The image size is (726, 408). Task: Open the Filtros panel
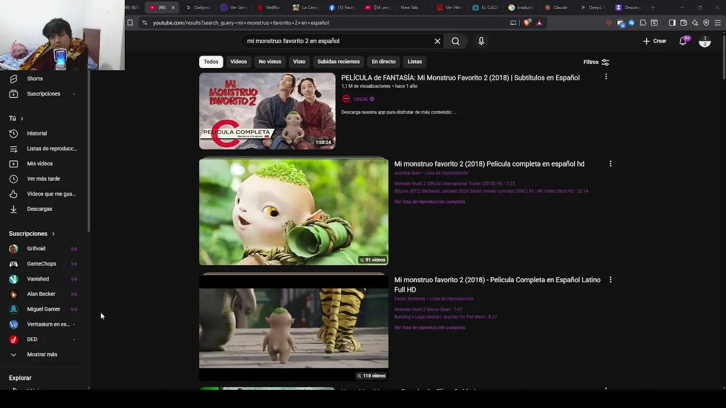[596, 62]
